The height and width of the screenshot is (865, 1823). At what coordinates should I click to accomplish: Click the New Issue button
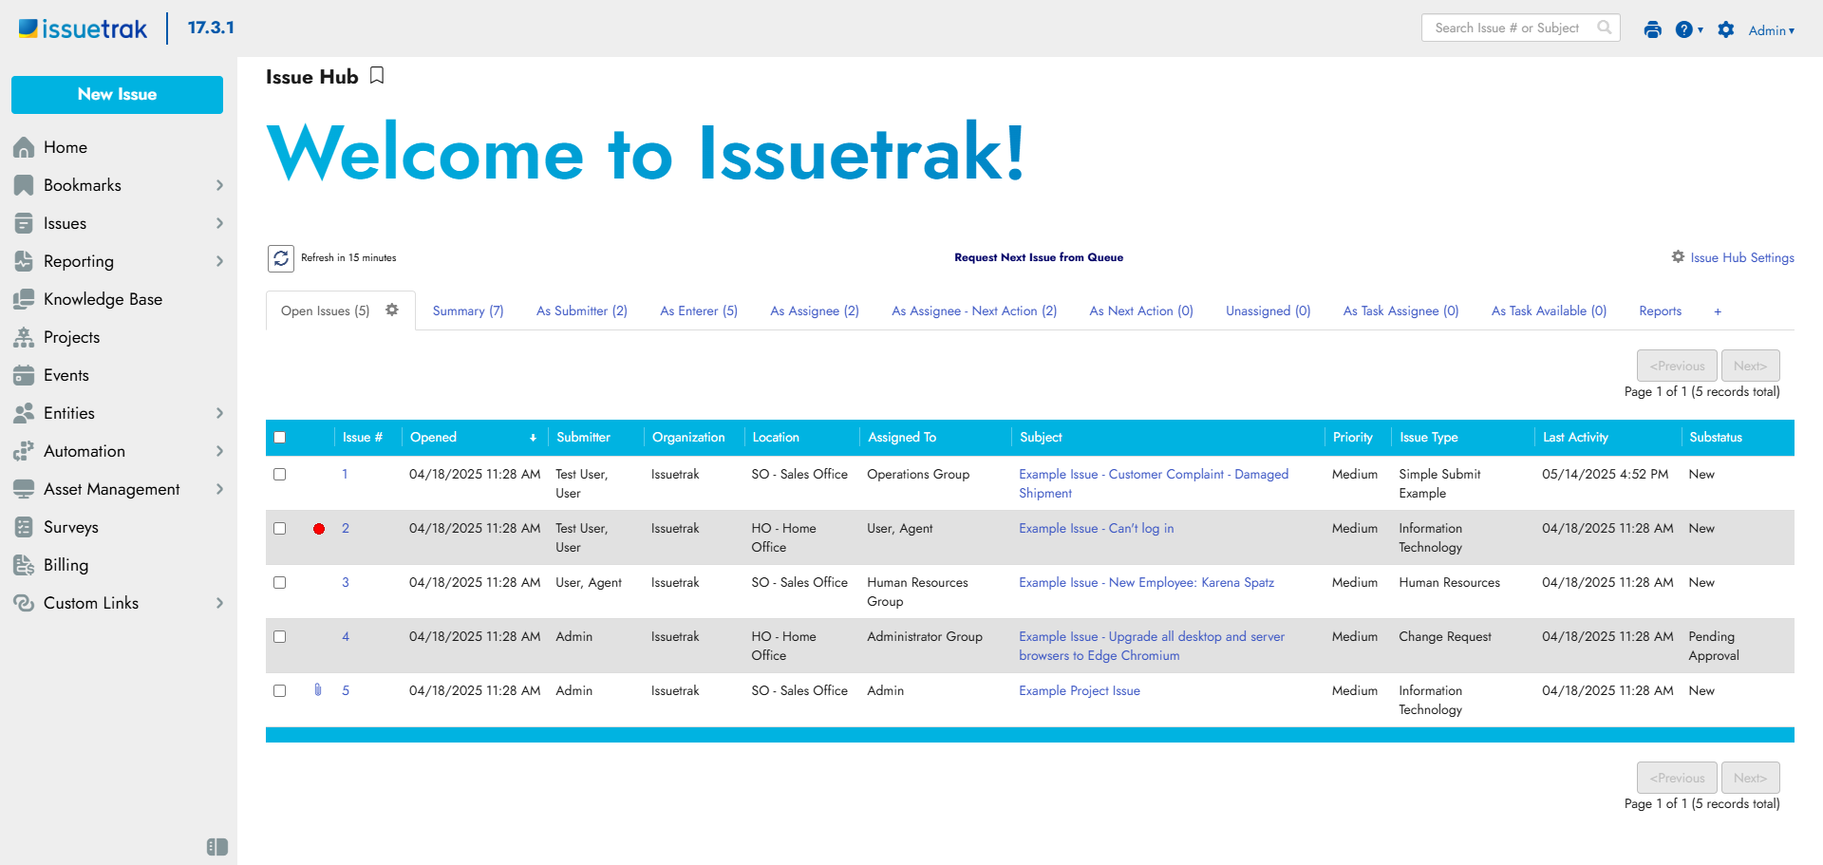pyautogui.click(x=118, y=95)
